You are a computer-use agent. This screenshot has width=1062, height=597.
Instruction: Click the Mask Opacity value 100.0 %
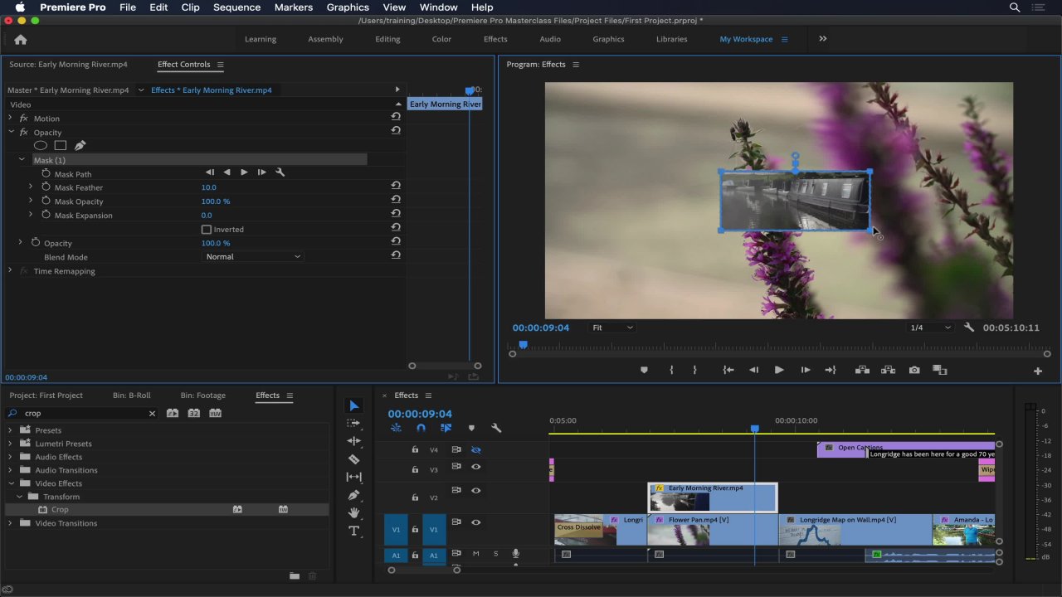215,201
